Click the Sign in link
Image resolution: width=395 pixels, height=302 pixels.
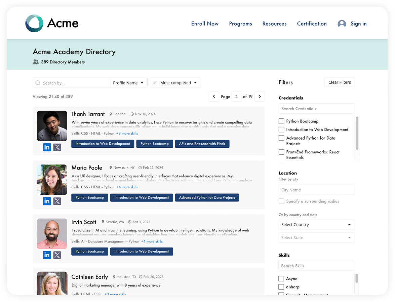(358, 24)
